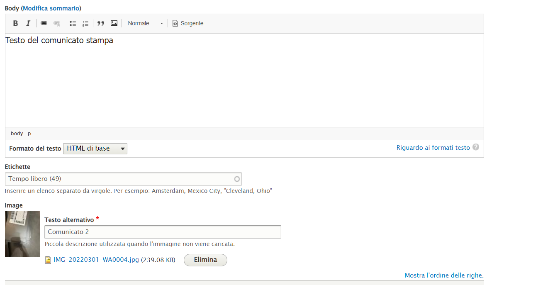
Task: Click the Testo alternativo input field
Action: [163, 232]
